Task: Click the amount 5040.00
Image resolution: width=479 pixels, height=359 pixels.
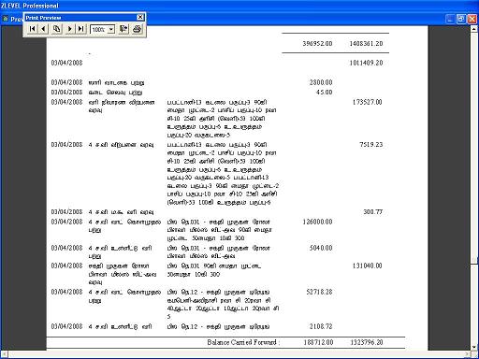Action: pos(321,248)
